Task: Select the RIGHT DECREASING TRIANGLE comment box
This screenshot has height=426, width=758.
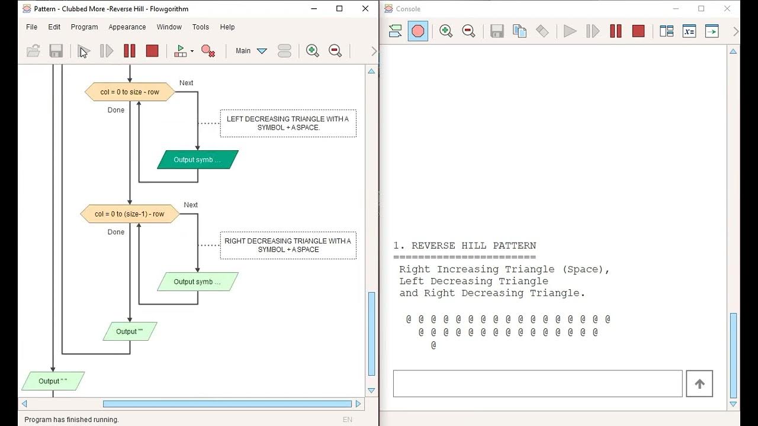Action: point(288,246)
